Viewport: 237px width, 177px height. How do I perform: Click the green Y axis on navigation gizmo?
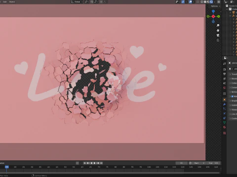point(219,16)
